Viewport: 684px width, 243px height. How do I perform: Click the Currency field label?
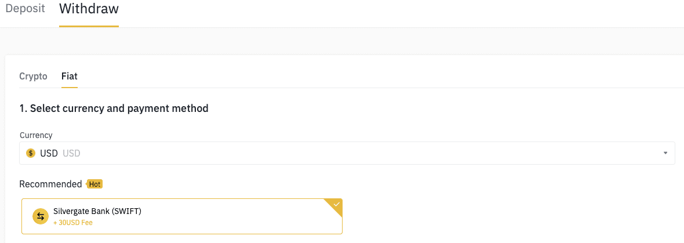(x=36, y=135)
